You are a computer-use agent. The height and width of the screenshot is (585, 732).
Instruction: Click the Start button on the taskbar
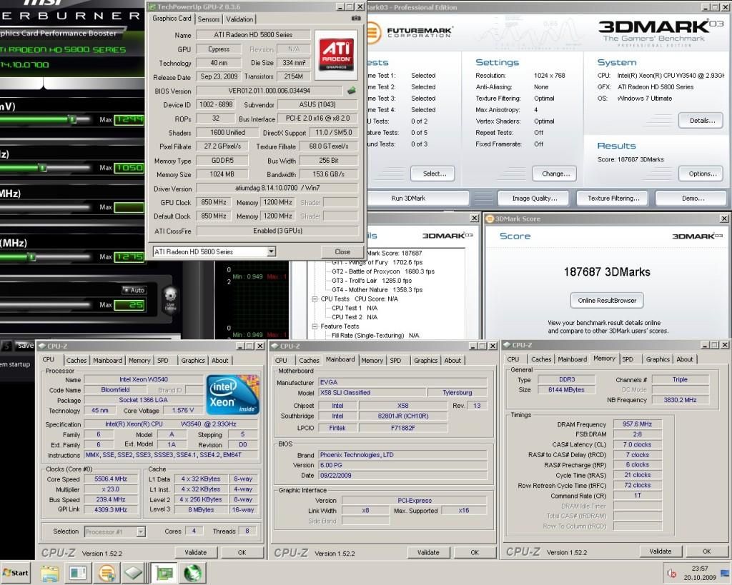point(16,573)
